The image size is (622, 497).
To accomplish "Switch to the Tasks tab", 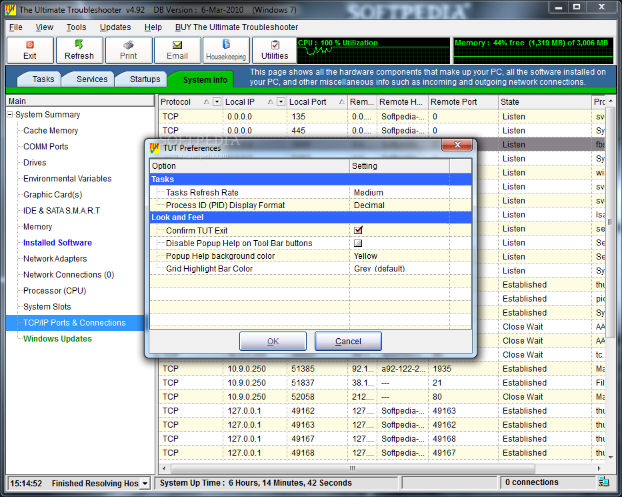I will [39, 79].
